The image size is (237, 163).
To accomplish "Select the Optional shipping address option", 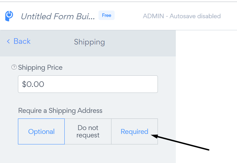I will tap(41, 131).
